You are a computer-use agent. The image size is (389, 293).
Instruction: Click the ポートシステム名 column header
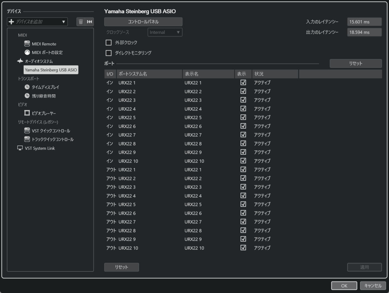coord(149,74)
